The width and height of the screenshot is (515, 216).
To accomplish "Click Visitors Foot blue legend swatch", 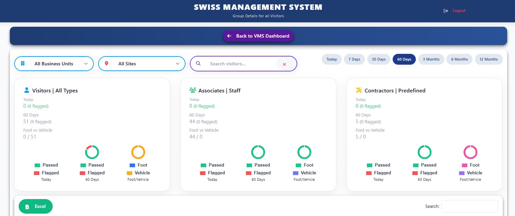I will point(133,165).
